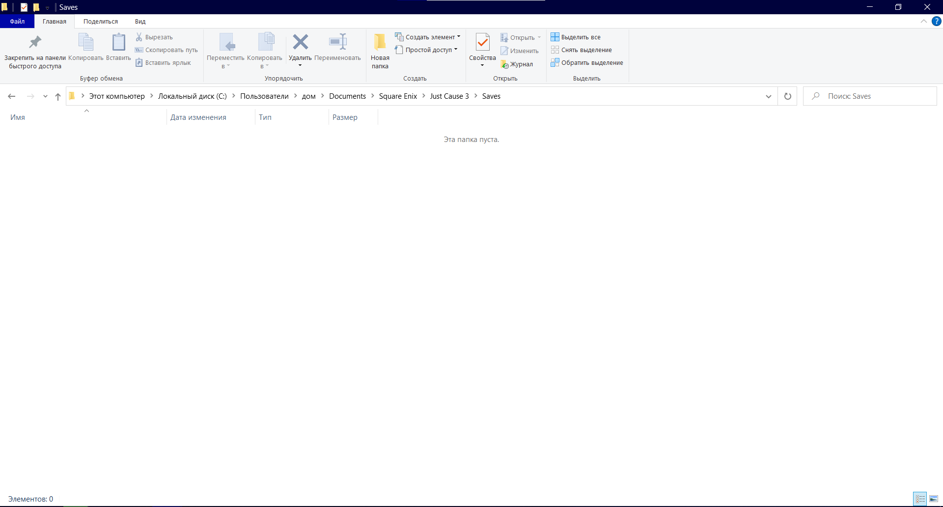Click the properties icon in title bar
This screenshot has height=507, width=943.
click(24, 7)
